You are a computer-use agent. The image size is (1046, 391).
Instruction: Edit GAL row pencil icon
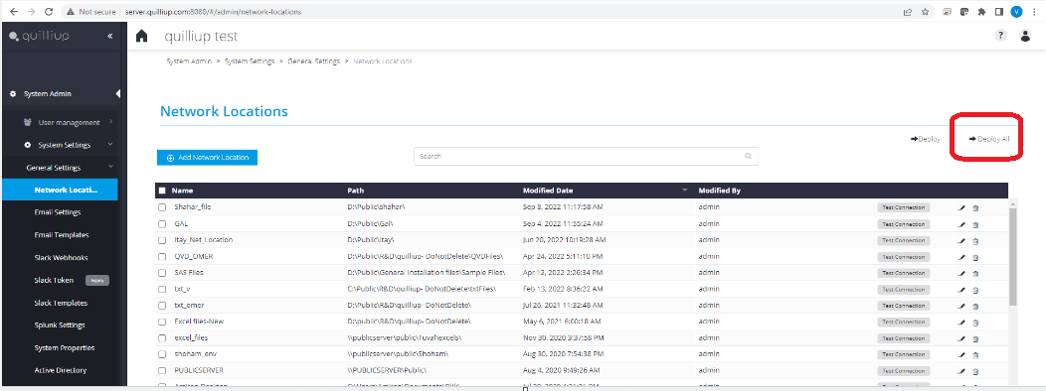coord(961,224)
